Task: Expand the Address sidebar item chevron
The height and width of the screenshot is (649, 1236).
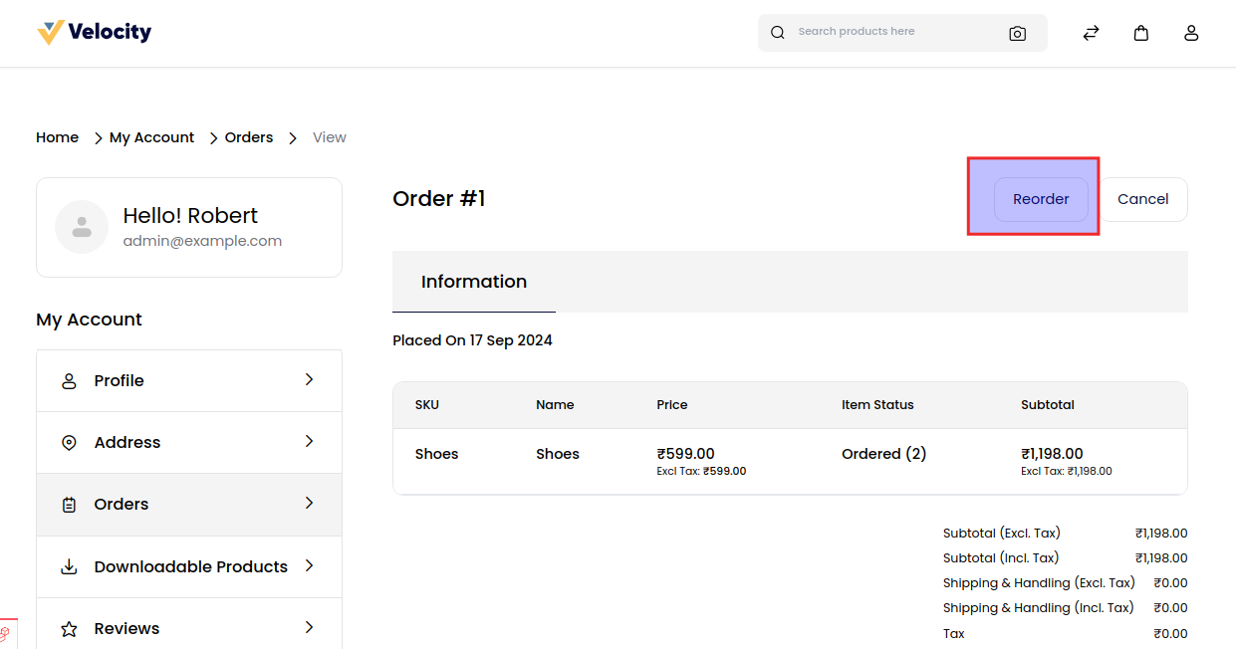Action: pyautogui.click(x=309, y=442)
